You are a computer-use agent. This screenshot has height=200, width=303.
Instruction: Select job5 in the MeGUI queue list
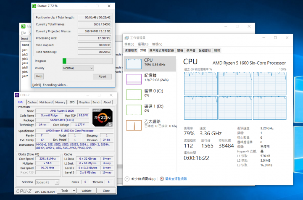pyautogui.click(x=25, y=68)
